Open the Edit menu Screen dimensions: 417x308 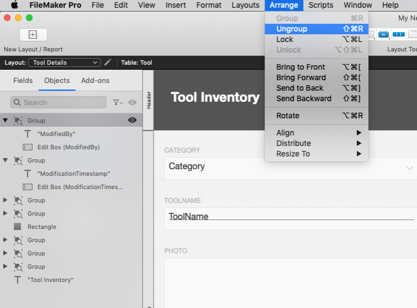tap(121, 5)
